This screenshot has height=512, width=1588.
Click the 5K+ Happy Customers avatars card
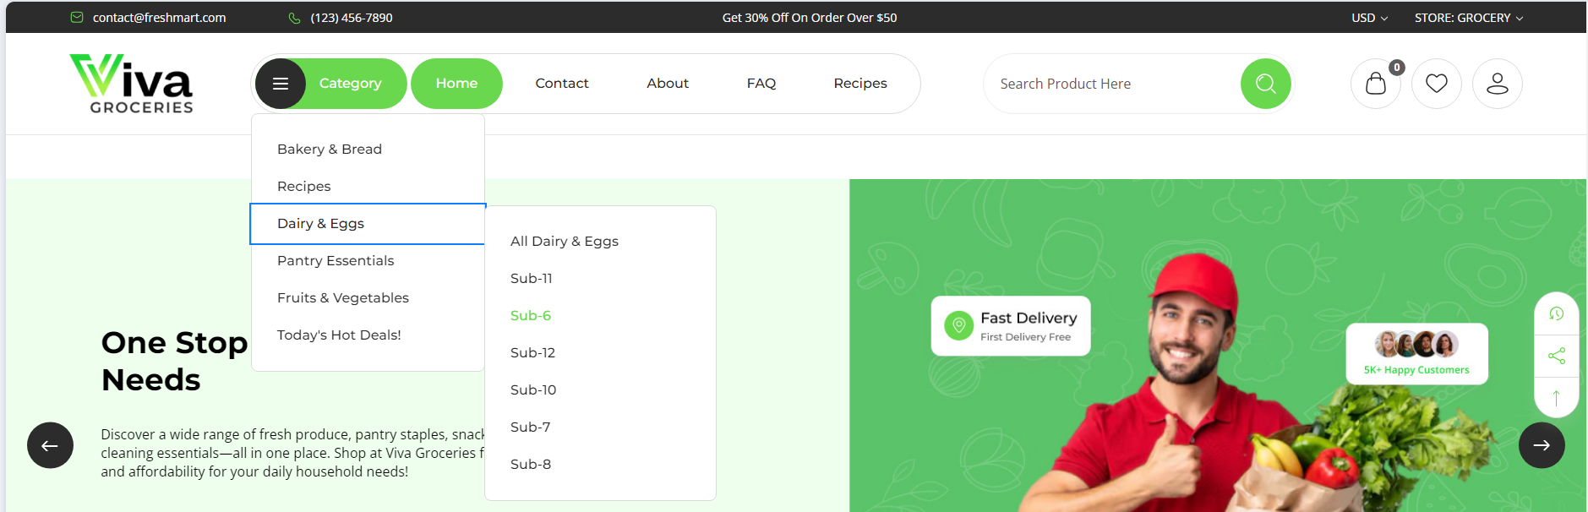point(1416,354)
